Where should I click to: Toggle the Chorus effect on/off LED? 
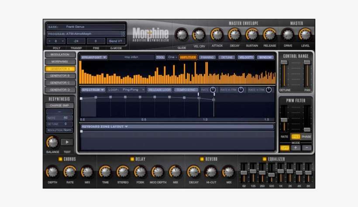(61, 159)
